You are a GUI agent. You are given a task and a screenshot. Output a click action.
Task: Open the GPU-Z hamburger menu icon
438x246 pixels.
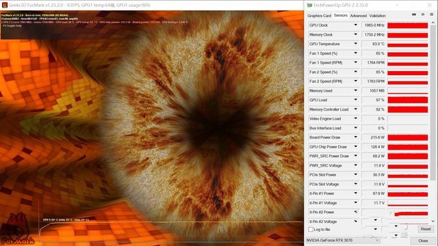pyautogui.click(x=432, y=14)
